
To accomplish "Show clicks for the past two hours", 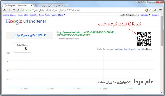I will tap(119, 49).
